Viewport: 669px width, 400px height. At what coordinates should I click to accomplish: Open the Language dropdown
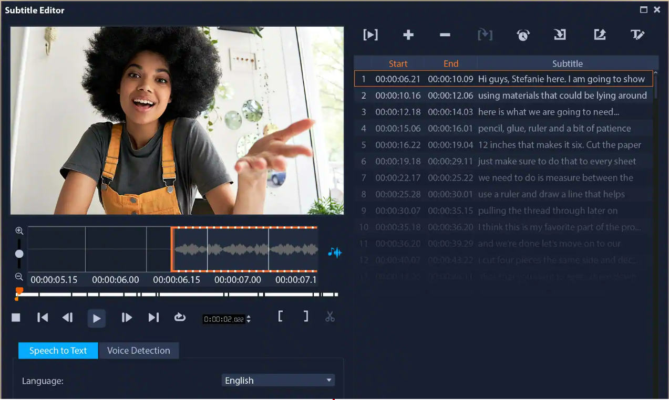[x=277, y=380]
